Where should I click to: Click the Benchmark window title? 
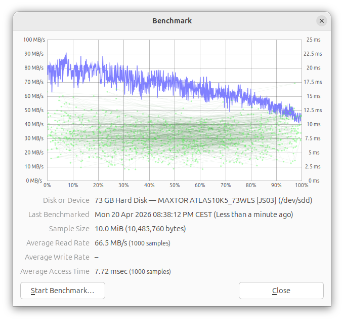coord(172,21)
